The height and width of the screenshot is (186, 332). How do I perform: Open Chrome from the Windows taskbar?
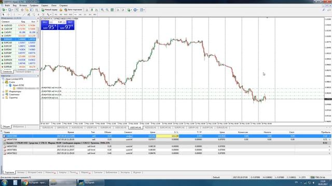[34, 182]
